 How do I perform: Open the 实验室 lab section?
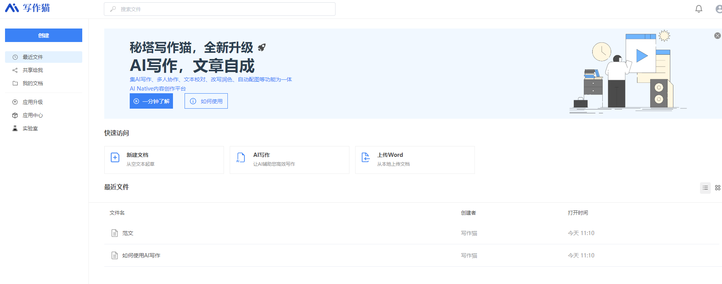[30, 128]
